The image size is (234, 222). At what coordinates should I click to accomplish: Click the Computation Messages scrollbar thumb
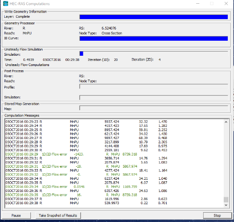tap(226, 200)
